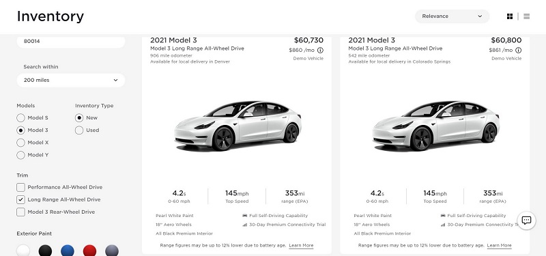Select the Model Y radio option

(20, 155)
